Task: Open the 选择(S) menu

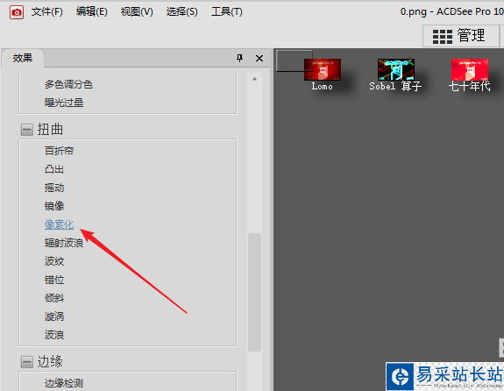Action: pos(182,12)
